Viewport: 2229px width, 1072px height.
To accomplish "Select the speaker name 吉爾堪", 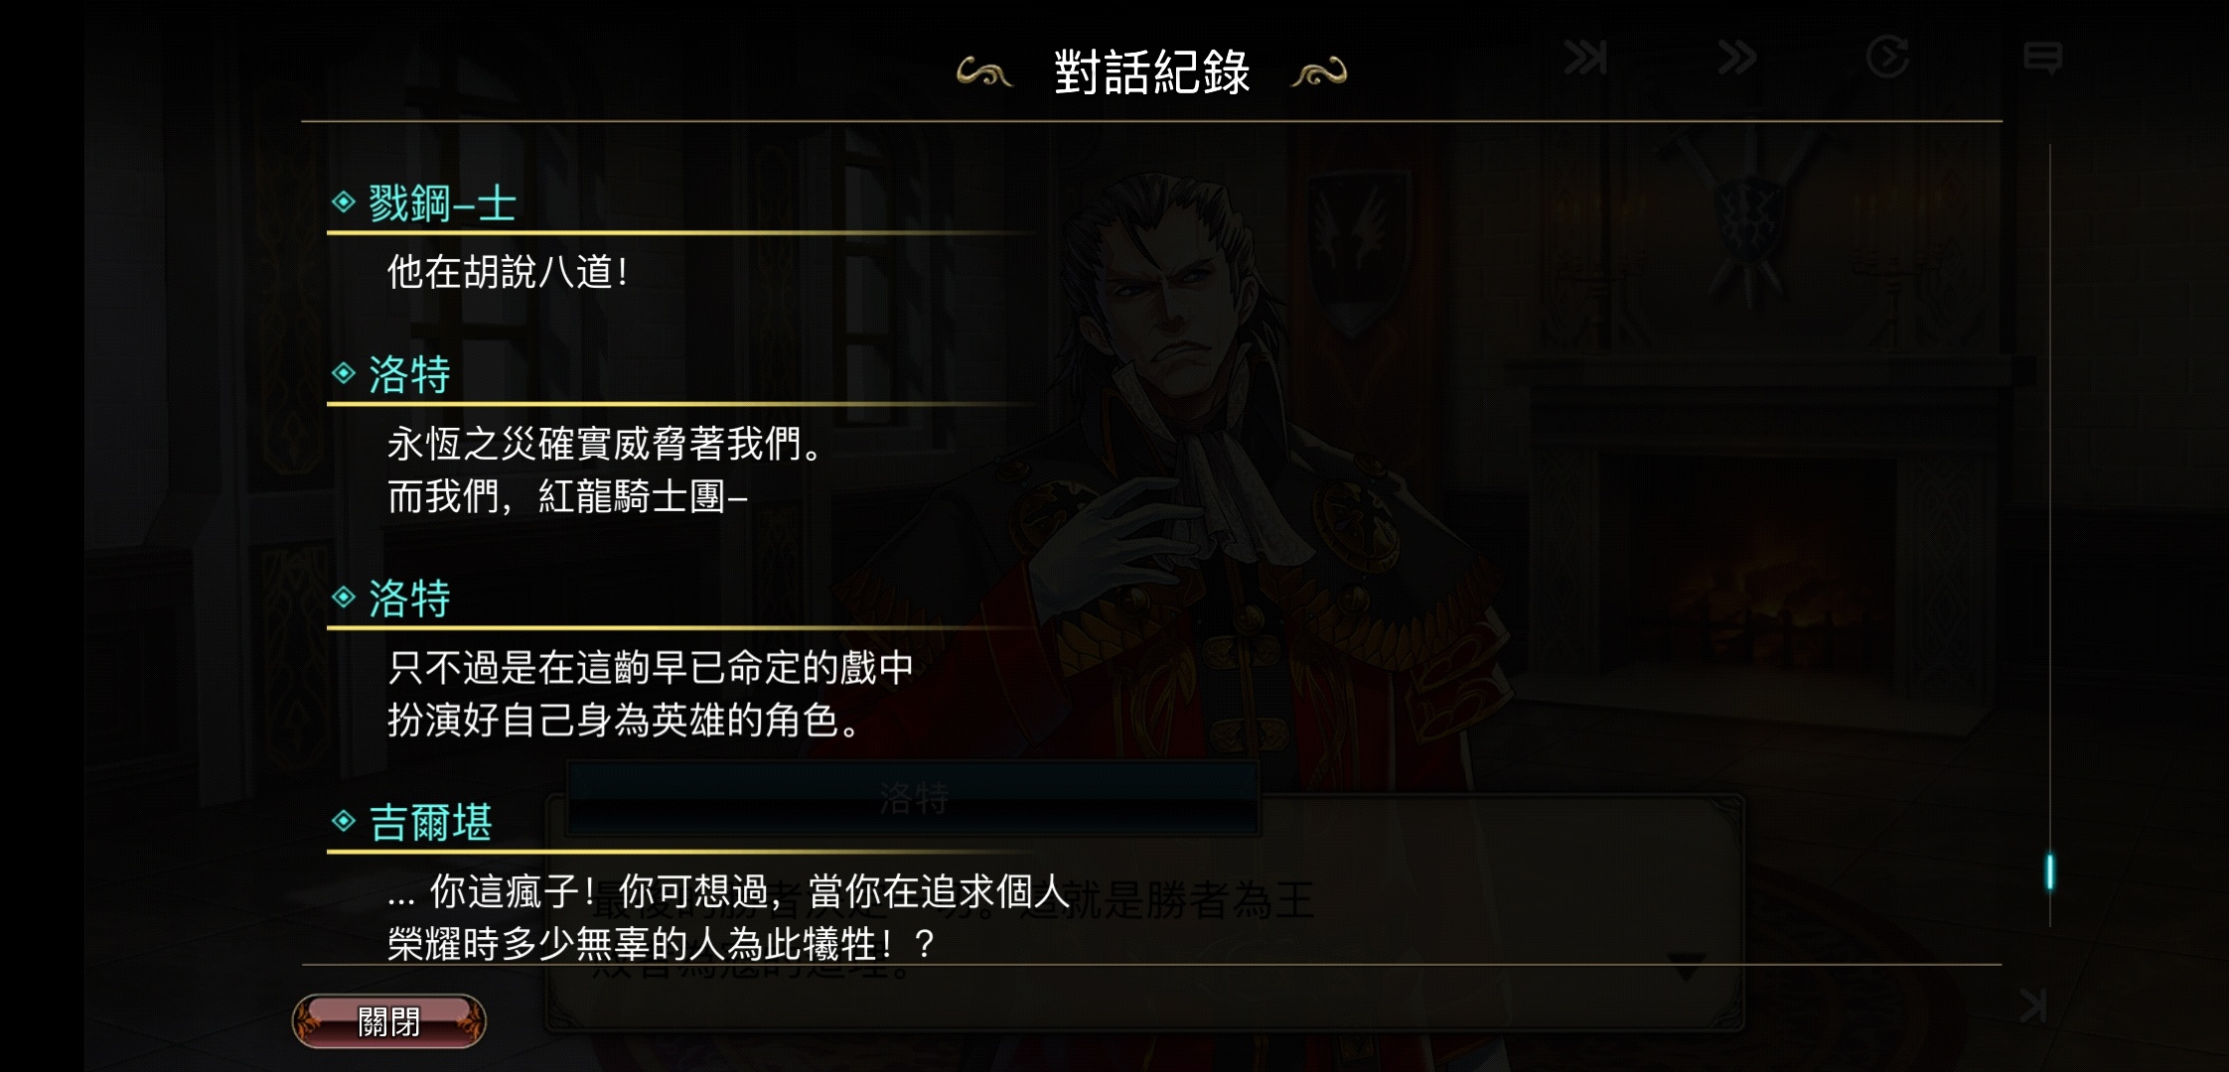I will click(x=431, y=823).
